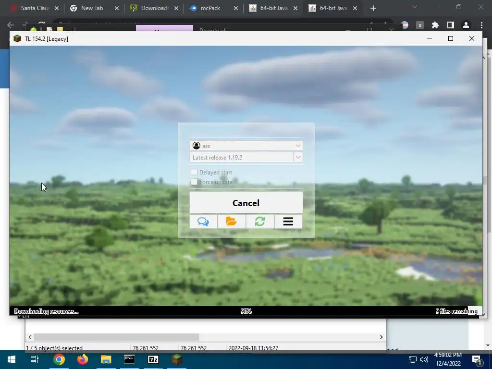Click the TL launcher cube icon in title bar
This screenshot has width=492, height=369.
point(17,38)
